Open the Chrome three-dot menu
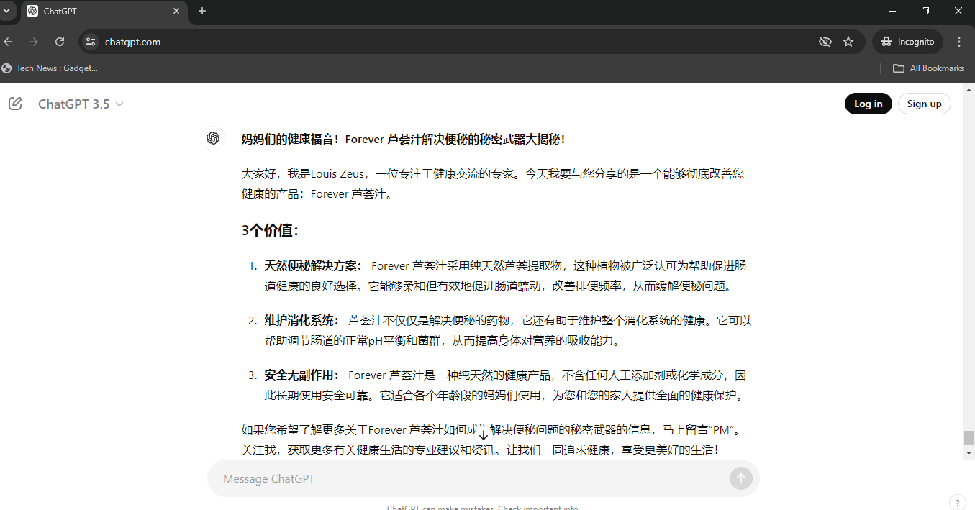The image size is (975, 510). click(x=959, y=42)
